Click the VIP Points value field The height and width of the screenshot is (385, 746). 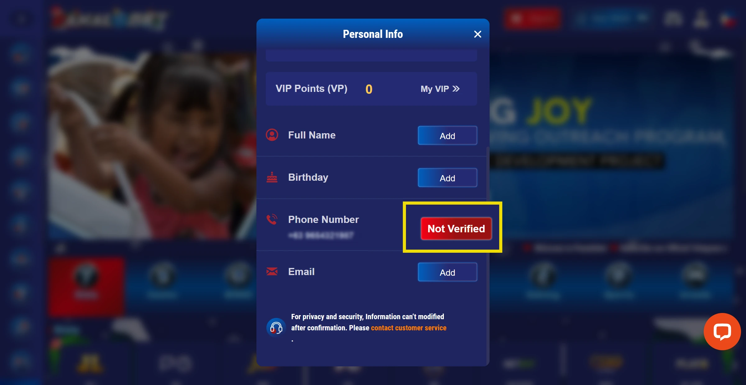pos(369,88)
